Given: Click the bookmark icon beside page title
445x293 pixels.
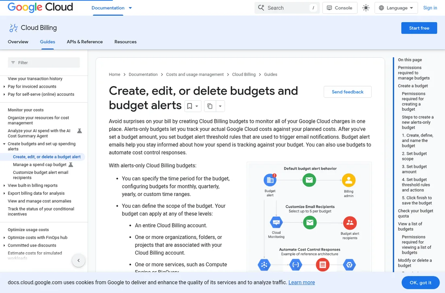Looking at the screenshot, I should (x=190, y=106).
